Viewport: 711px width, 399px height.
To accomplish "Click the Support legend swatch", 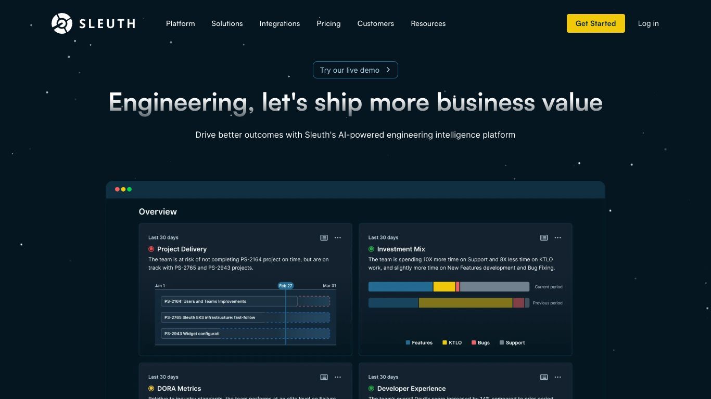I will (x=502, y=343).
